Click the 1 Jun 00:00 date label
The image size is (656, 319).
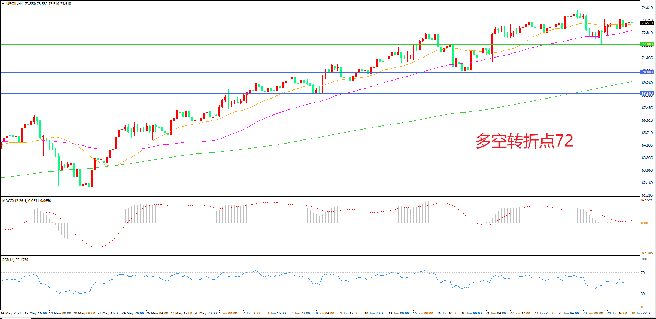pos(228,313)
